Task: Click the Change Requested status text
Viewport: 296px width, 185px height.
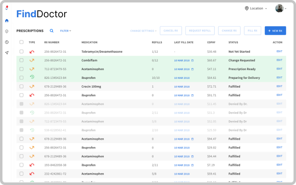Action: [x=242, y=60]
